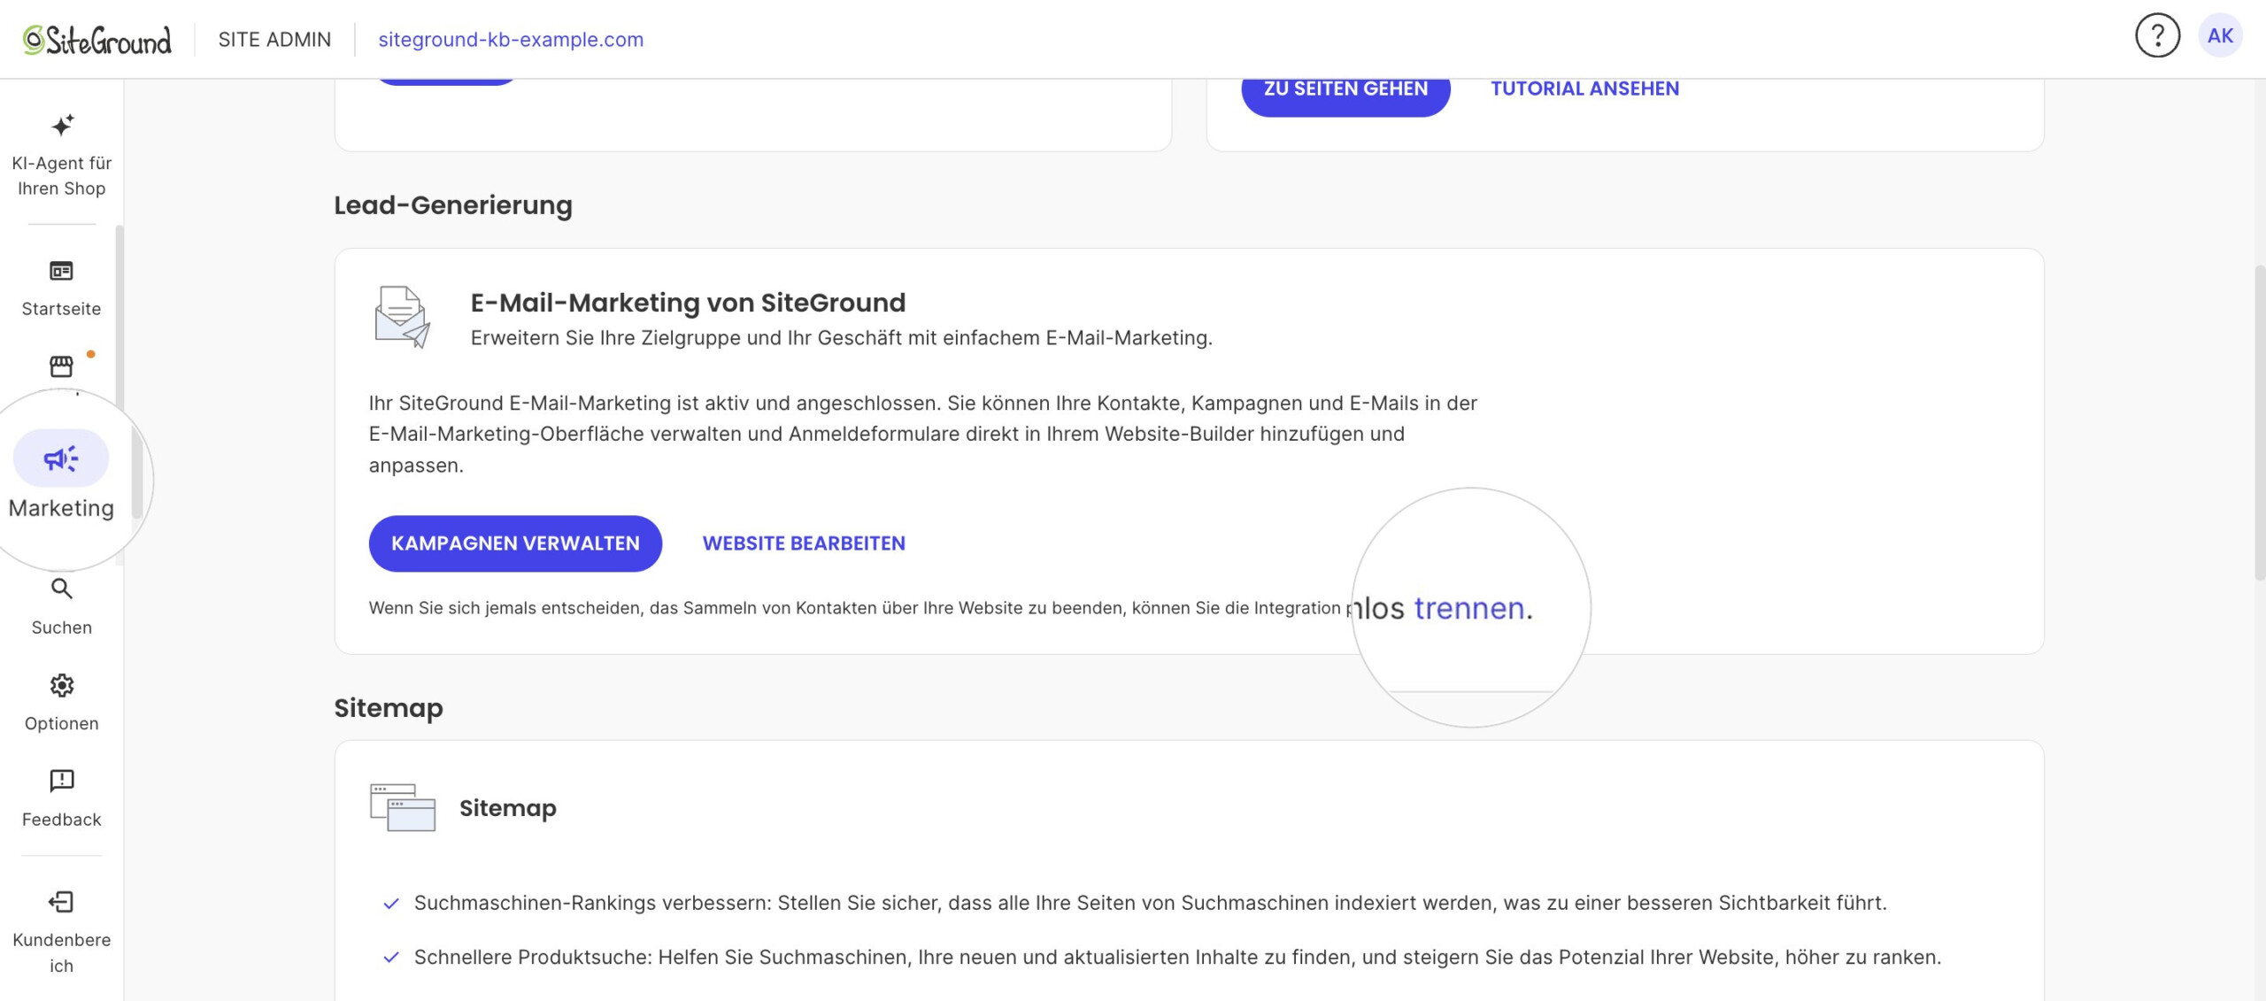
Task: Click the main page vertical scrollbar
Action: [x=2259, y=422]
